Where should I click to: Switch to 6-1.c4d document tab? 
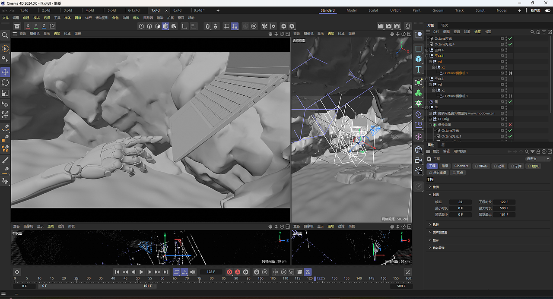click(x=133, y=10)
